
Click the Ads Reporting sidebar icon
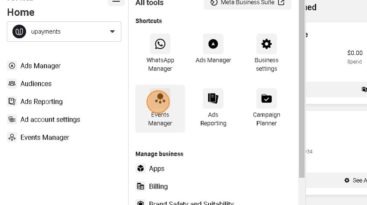[12, 102]
